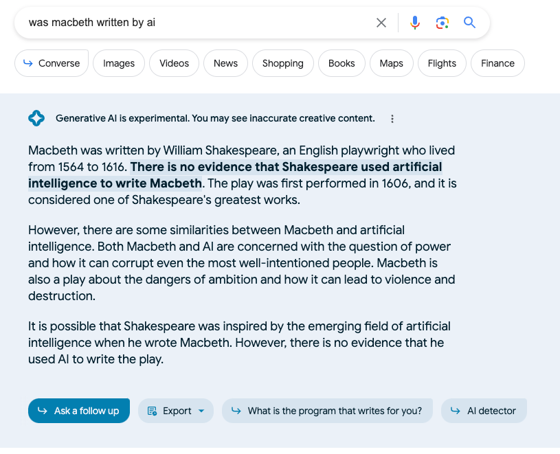560x454 pixels.
Task: Select the Shopping filter chip
Action: [282, 63]
